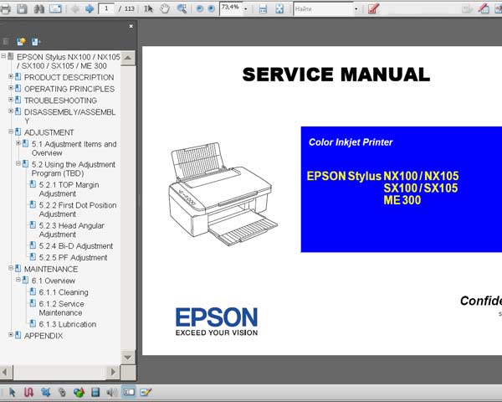Viewport: 502px width, 402px height.
Task: Collapse the 6.1 Overview bookmark
Action: coord(18,280)
